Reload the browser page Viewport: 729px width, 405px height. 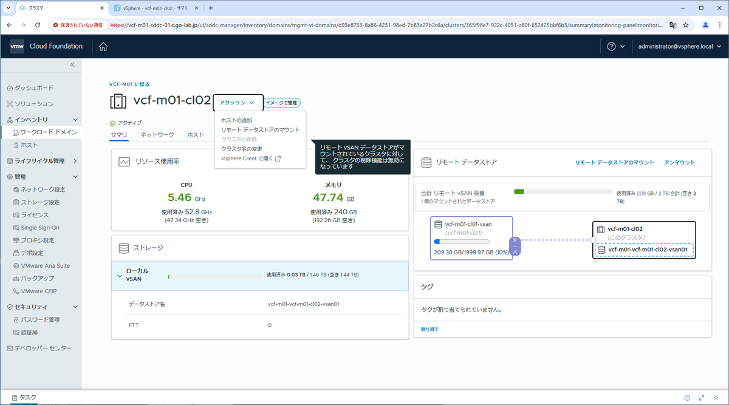(38, 25)
